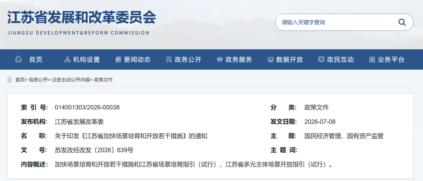423x181 pixels.
Task: Click the 发文日期 field label
Action: coord(284,122)
